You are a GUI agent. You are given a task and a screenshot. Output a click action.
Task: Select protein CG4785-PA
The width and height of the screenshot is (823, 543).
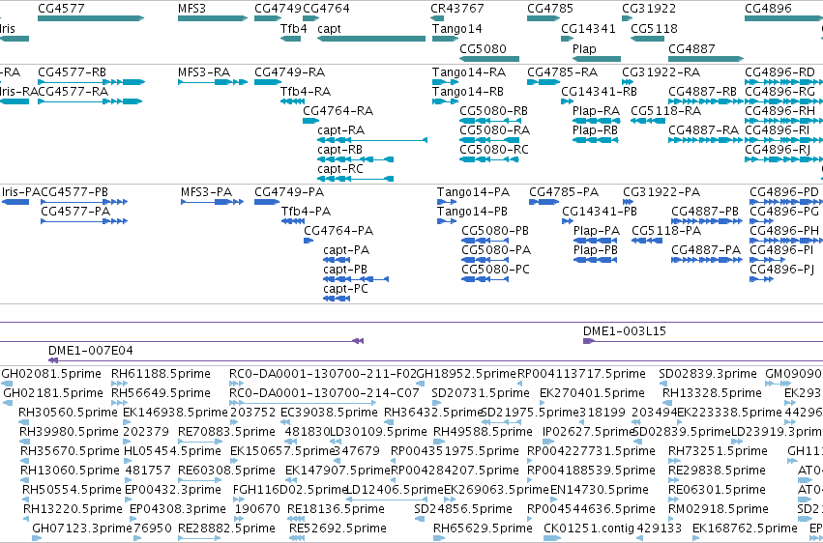(x=544, y=202)
